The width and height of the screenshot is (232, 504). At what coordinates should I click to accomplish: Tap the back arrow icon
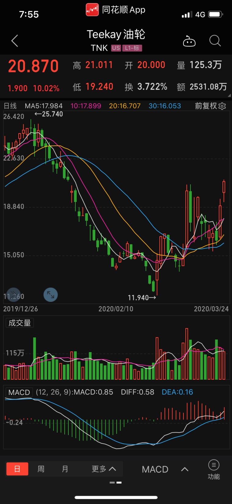(15, 41)
